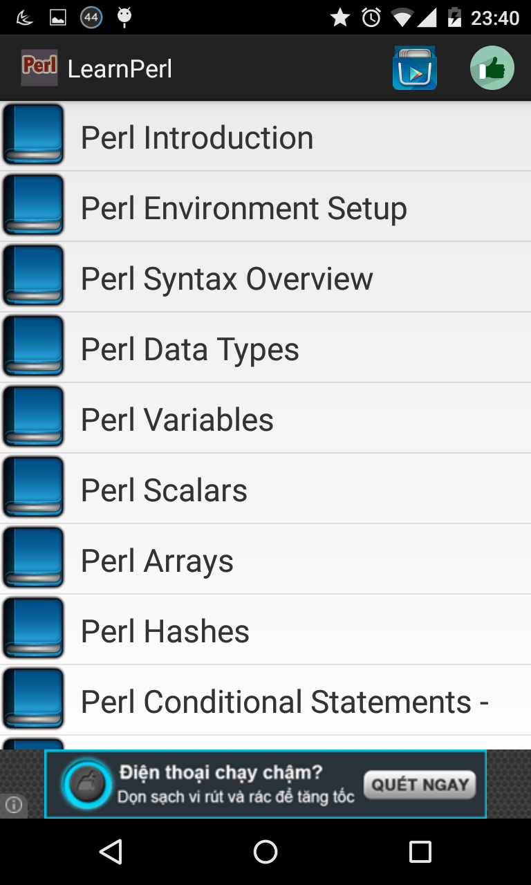The image size is (531, 885).
Task: Tap the book icon beside Perl Hashes
Action: point(33,628)
